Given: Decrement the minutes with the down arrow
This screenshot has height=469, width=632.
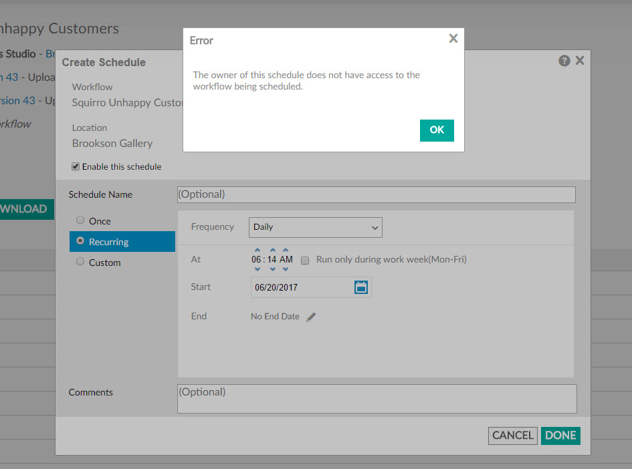Looking at the screenshot, I should pyautogui.click(x=272, y=268).
